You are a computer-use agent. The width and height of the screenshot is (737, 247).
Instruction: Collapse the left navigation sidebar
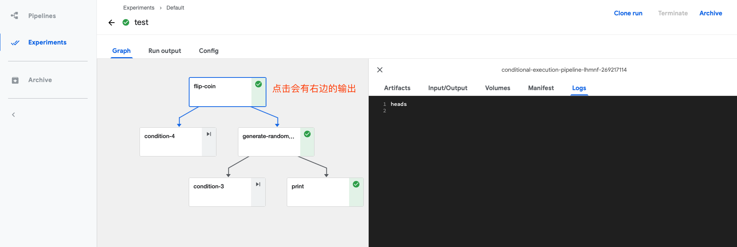[x=13, y=115]
